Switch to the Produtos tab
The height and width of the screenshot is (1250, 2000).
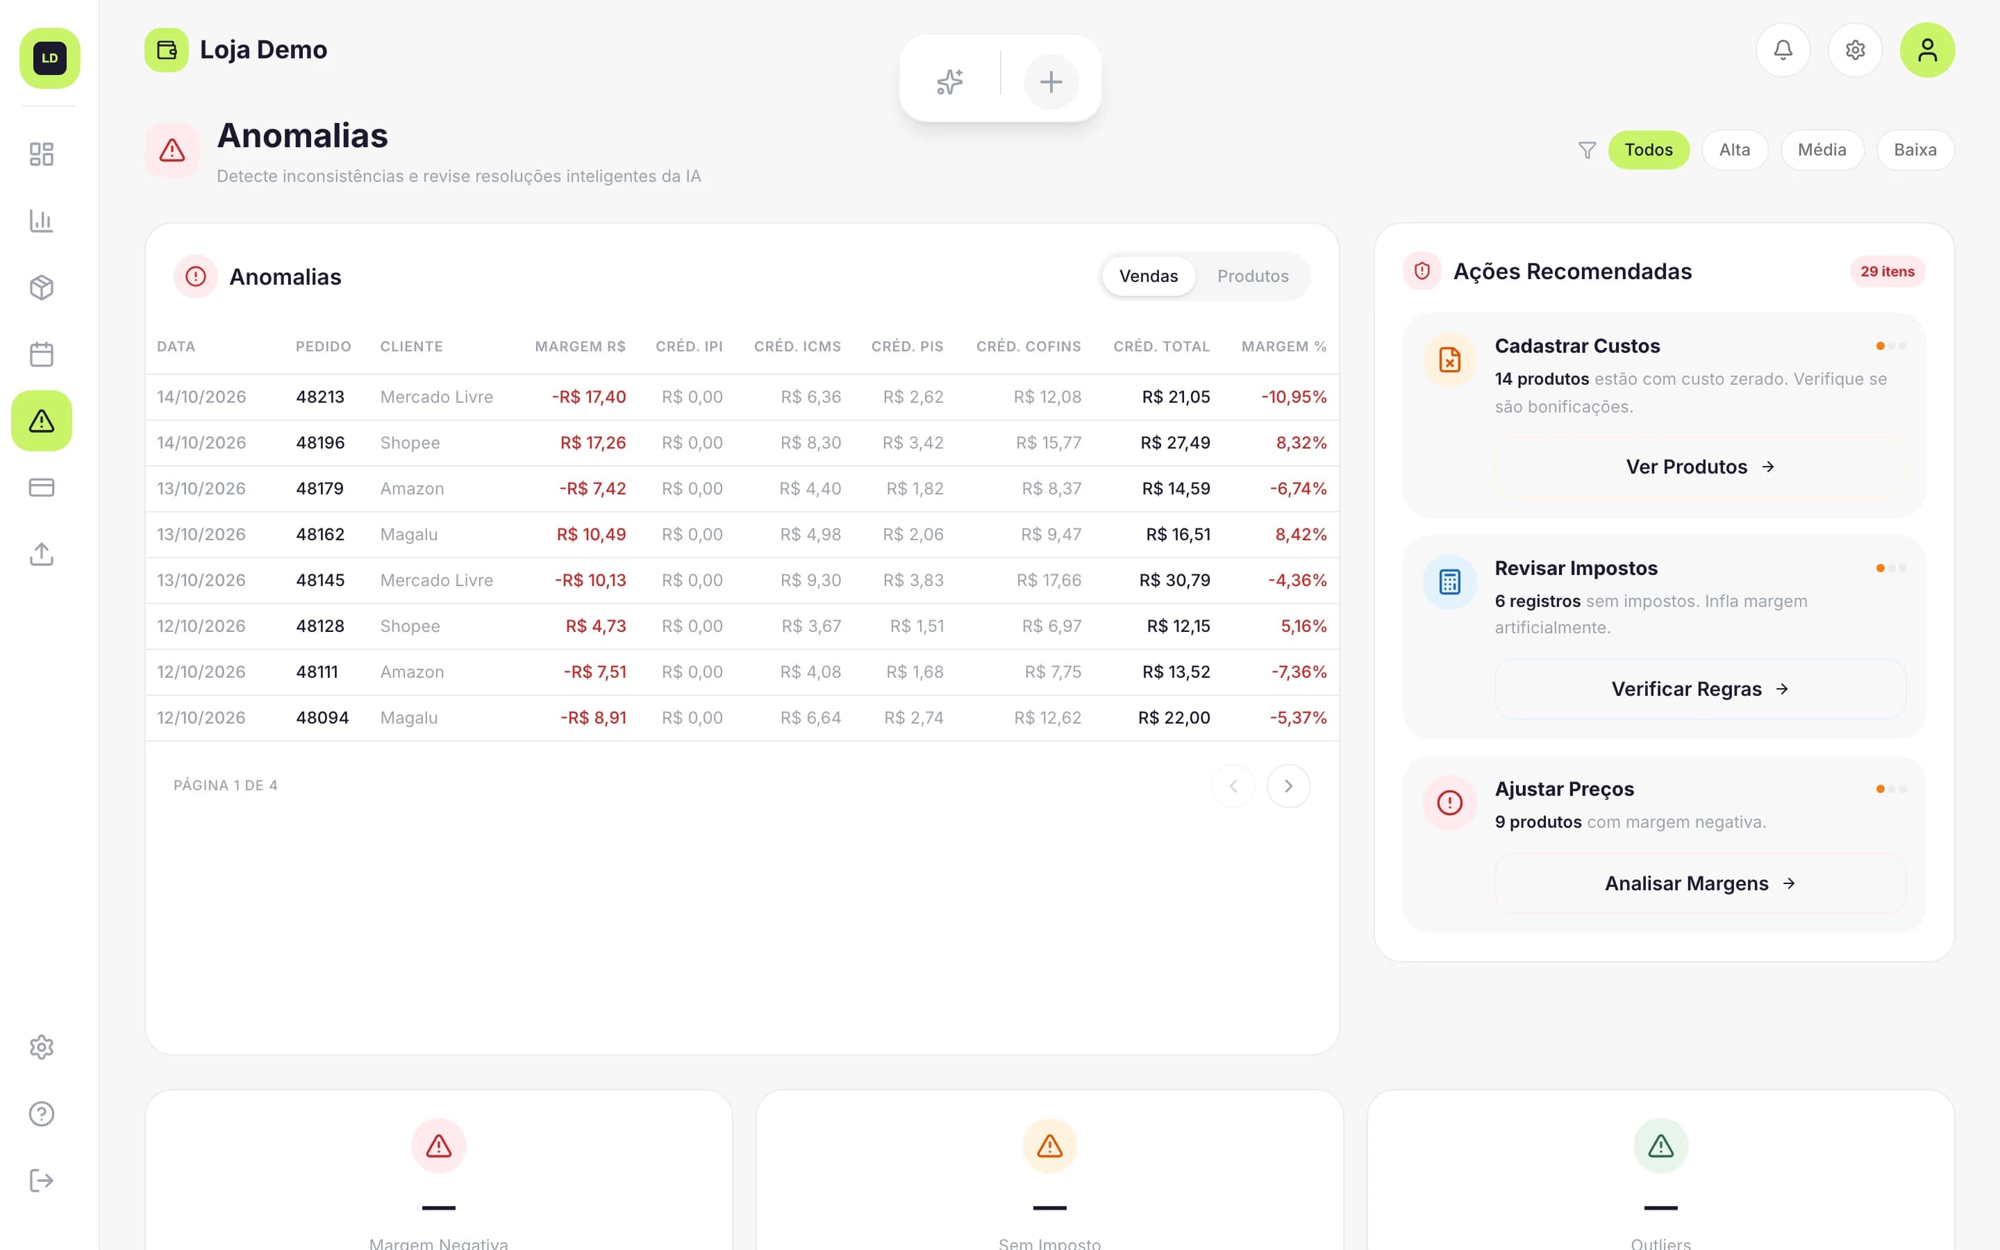(x=1252, y=276)
